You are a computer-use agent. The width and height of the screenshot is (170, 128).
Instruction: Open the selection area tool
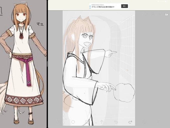[x=145, y=14]
